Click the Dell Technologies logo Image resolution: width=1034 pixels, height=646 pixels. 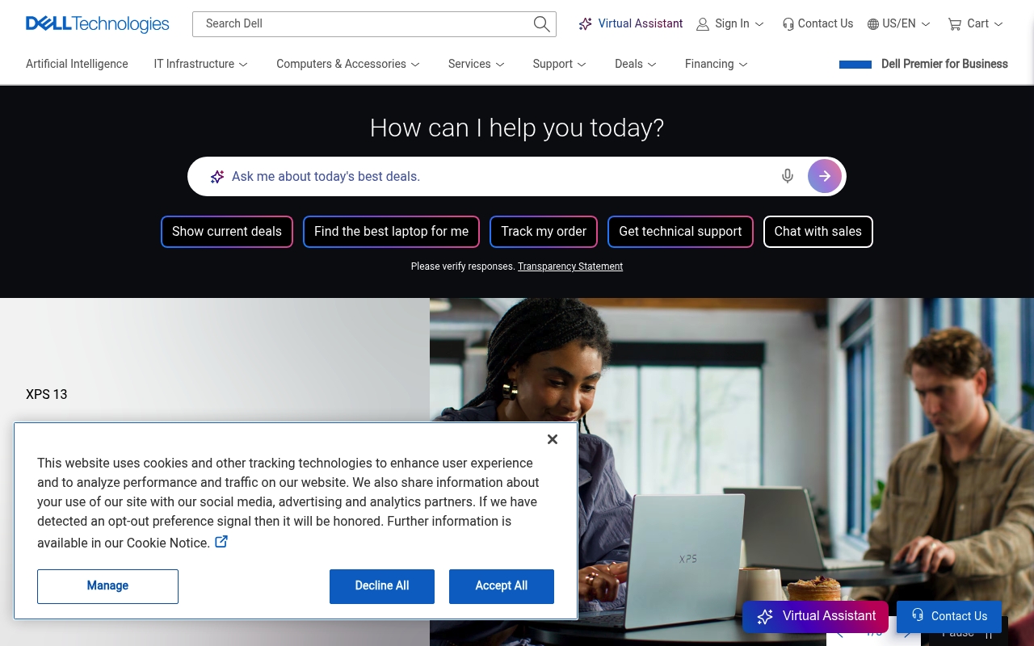pos(97,24)
